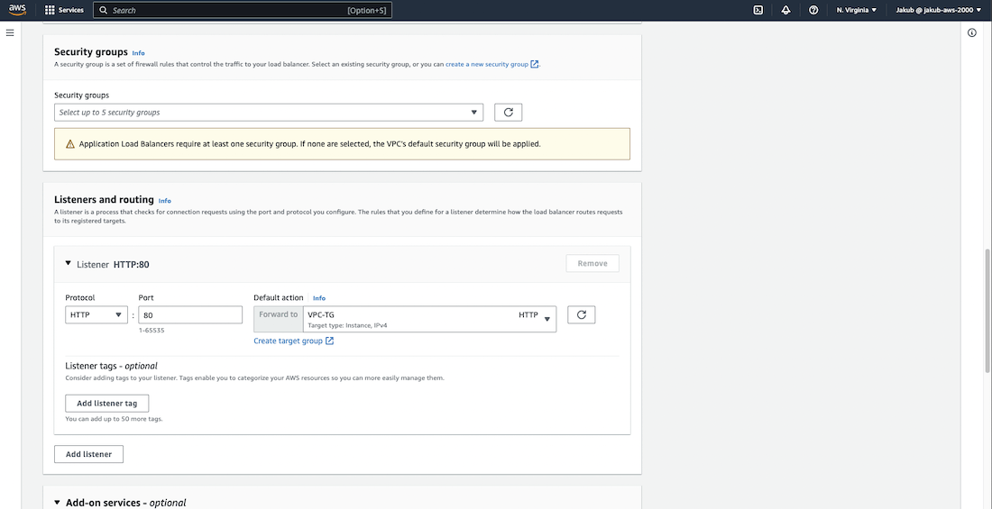Image resolution: width=992 pixels, height=509 pixels.
Task: Expand the Add-on services section
Action: tap(58, 503)
